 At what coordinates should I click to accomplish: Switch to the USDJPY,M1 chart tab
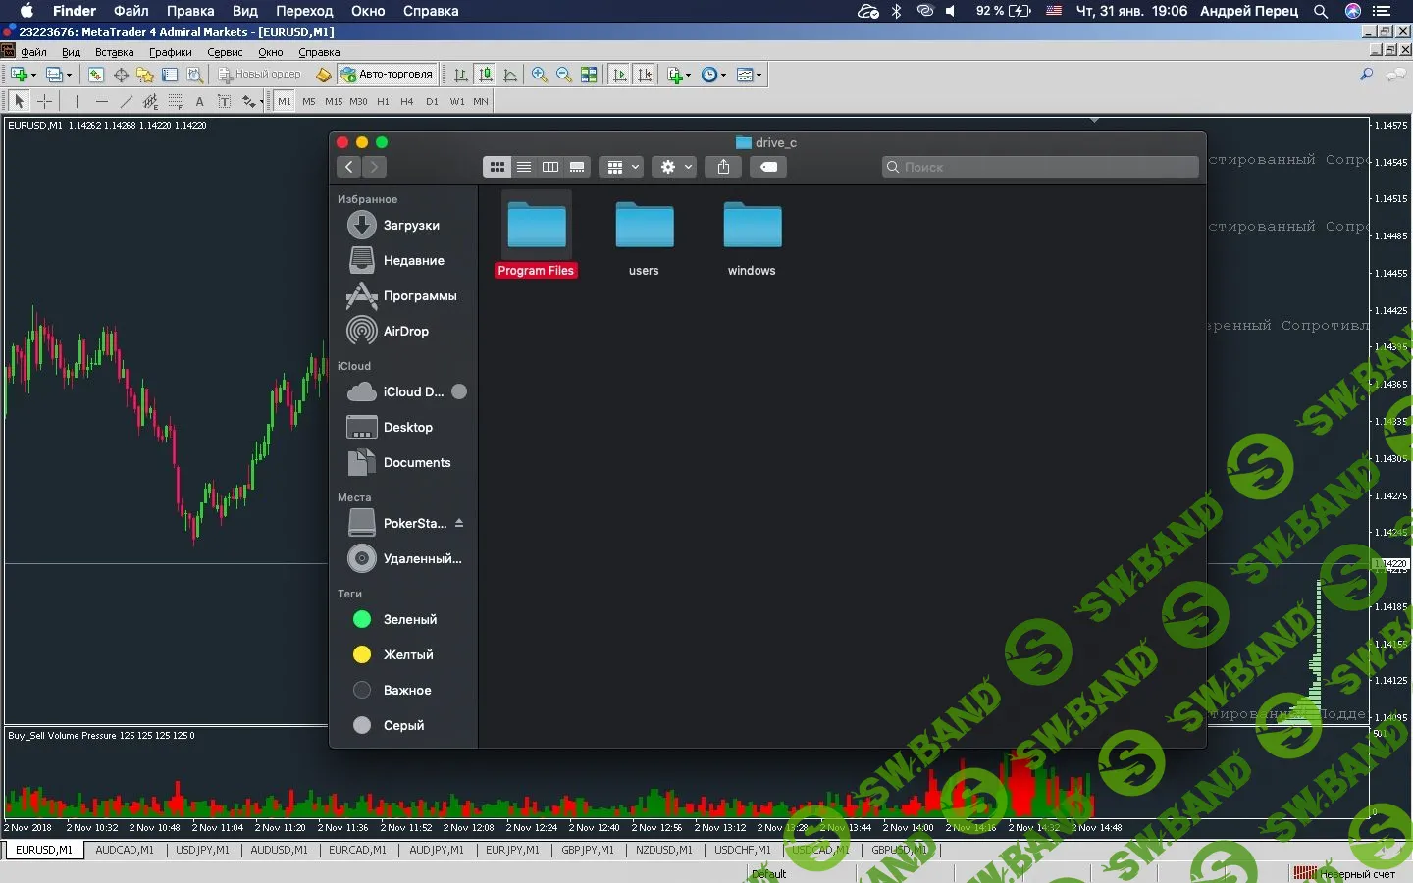202,850
